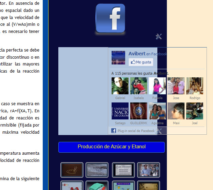Screen dimensions: 213x190
Task: Open the control panel diagram thumbnail
Action: tap(123, 170)
